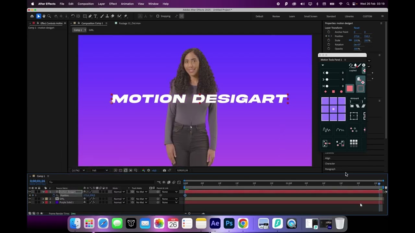Click the timeline current time 0;00;01;26
415x233 pixels.
(x=37, y=181)
